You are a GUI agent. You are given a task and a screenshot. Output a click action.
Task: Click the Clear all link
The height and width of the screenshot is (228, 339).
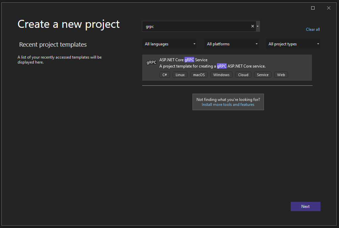[313, 29]
